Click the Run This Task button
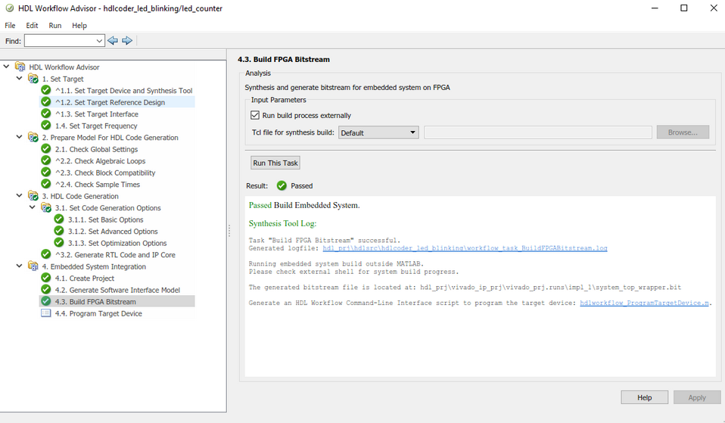 [275, 163]
